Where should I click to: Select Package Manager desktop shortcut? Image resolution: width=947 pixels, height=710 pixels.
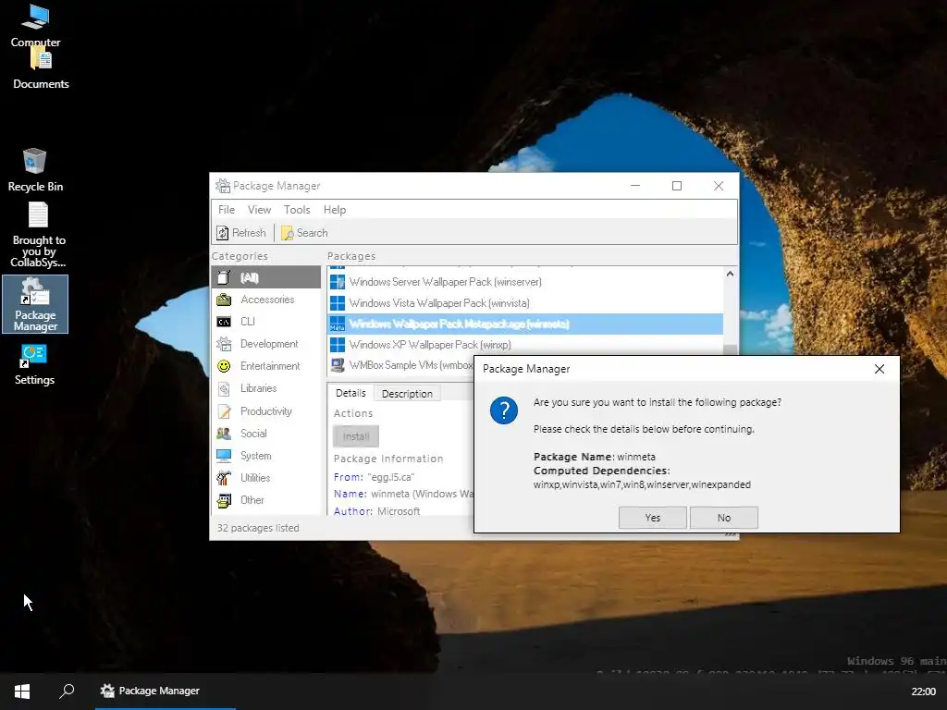35,304
